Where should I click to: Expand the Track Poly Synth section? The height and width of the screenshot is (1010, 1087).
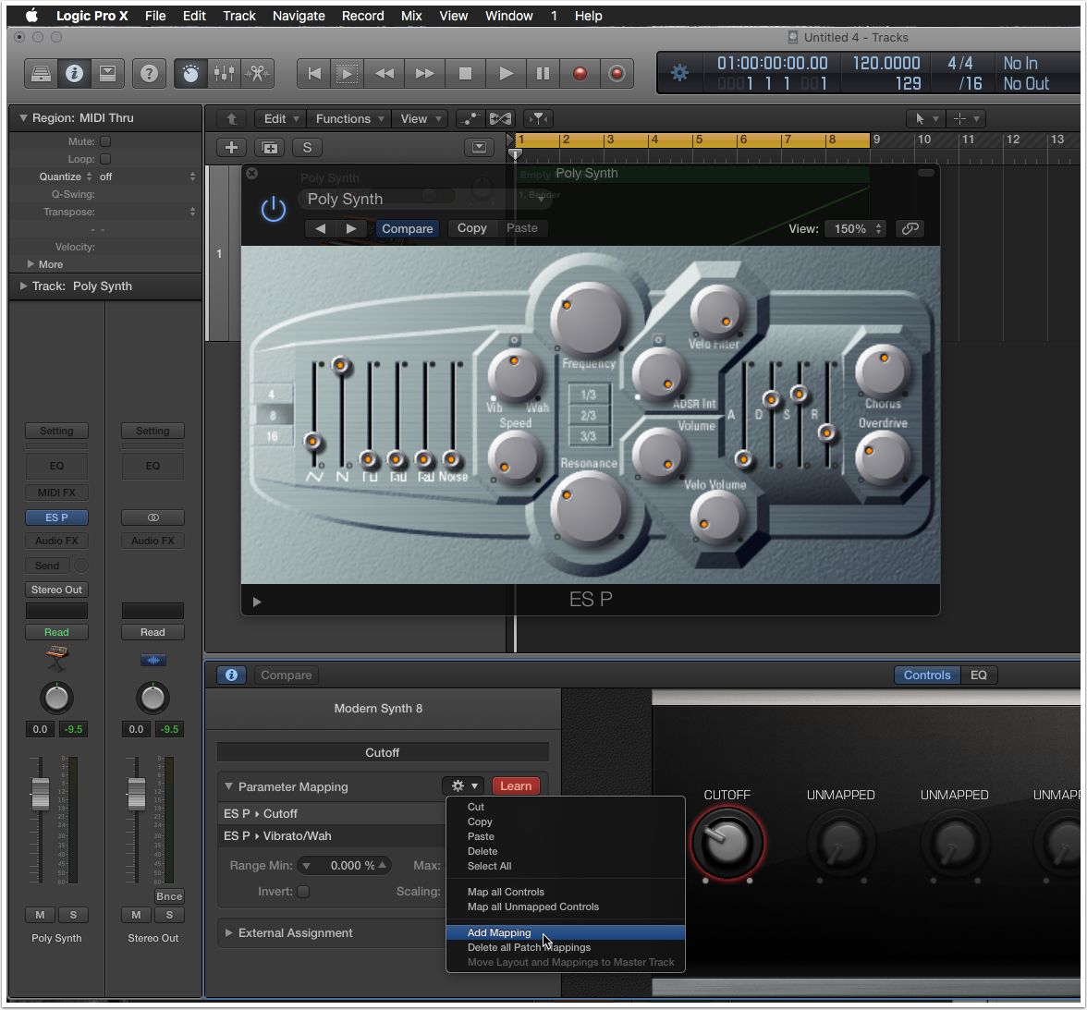click(24, 286)
